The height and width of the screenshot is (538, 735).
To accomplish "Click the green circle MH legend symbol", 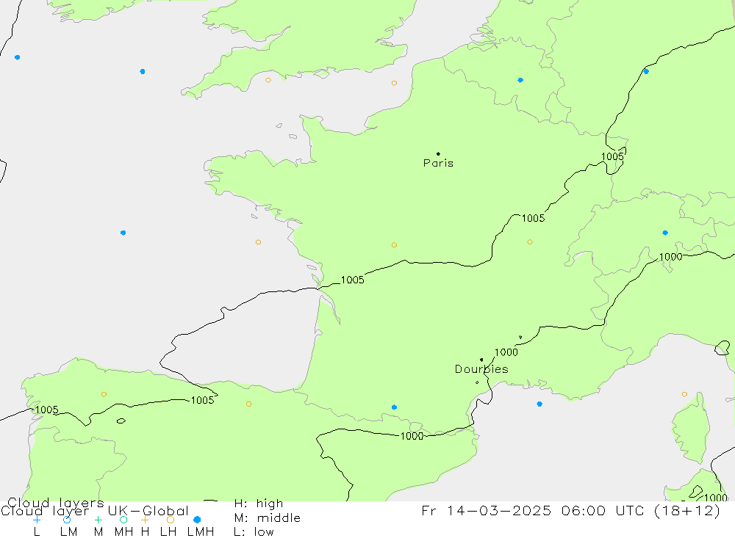I will pos(123,520).
